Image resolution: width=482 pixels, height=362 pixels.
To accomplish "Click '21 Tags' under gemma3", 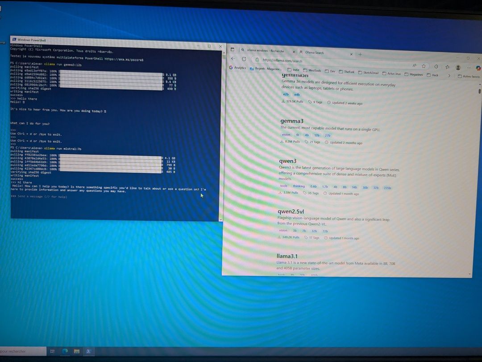I will pyautogui.click(x=312, y=142).
